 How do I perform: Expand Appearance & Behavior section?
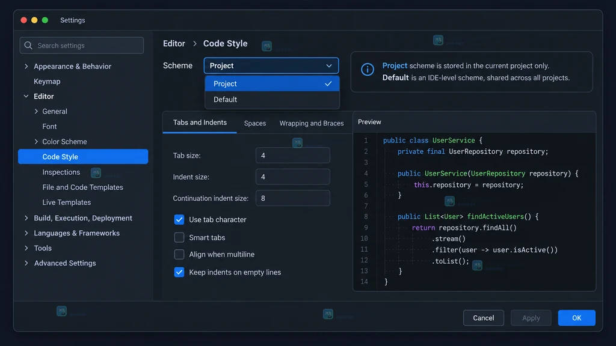(26, 66)
